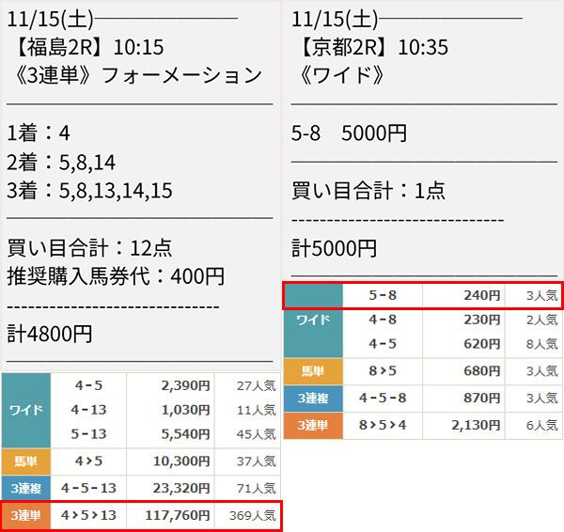Click the 369人気 popularity cell
This screenshot has width=564, height=532.
point(248,515)
